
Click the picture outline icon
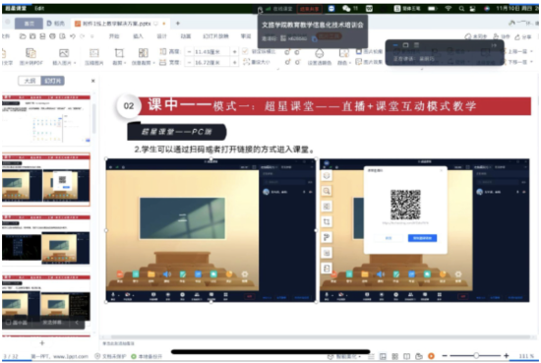pos(359,52)
